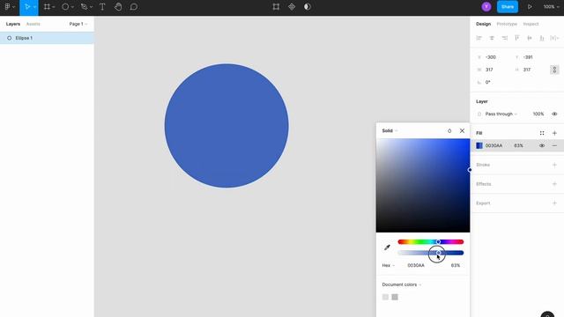Switch to the Prototype tab

click(507, 24)
